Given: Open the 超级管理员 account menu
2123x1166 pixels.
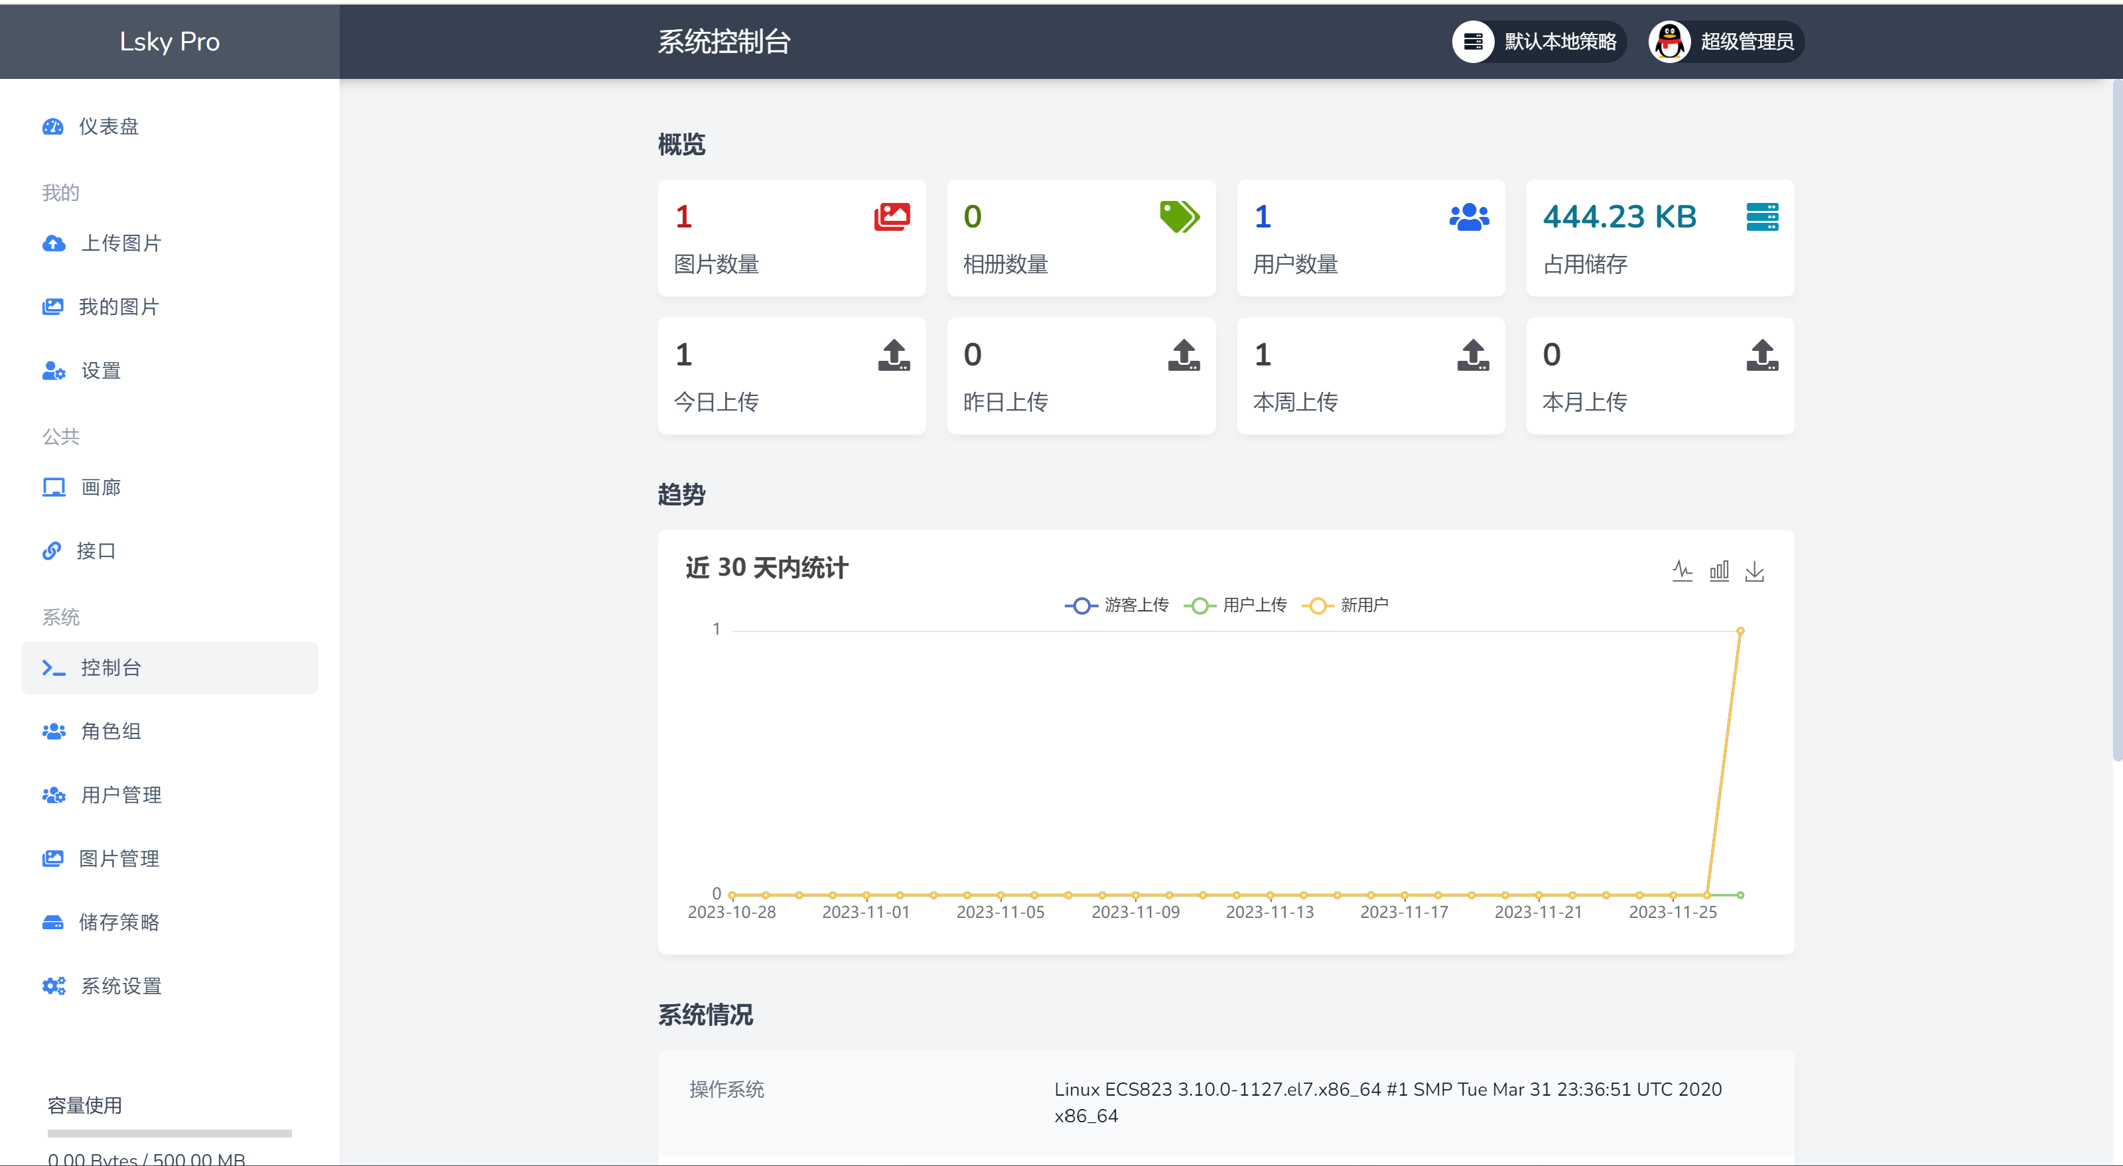Looking at the screenshot, I should [x=1722, y=41].
